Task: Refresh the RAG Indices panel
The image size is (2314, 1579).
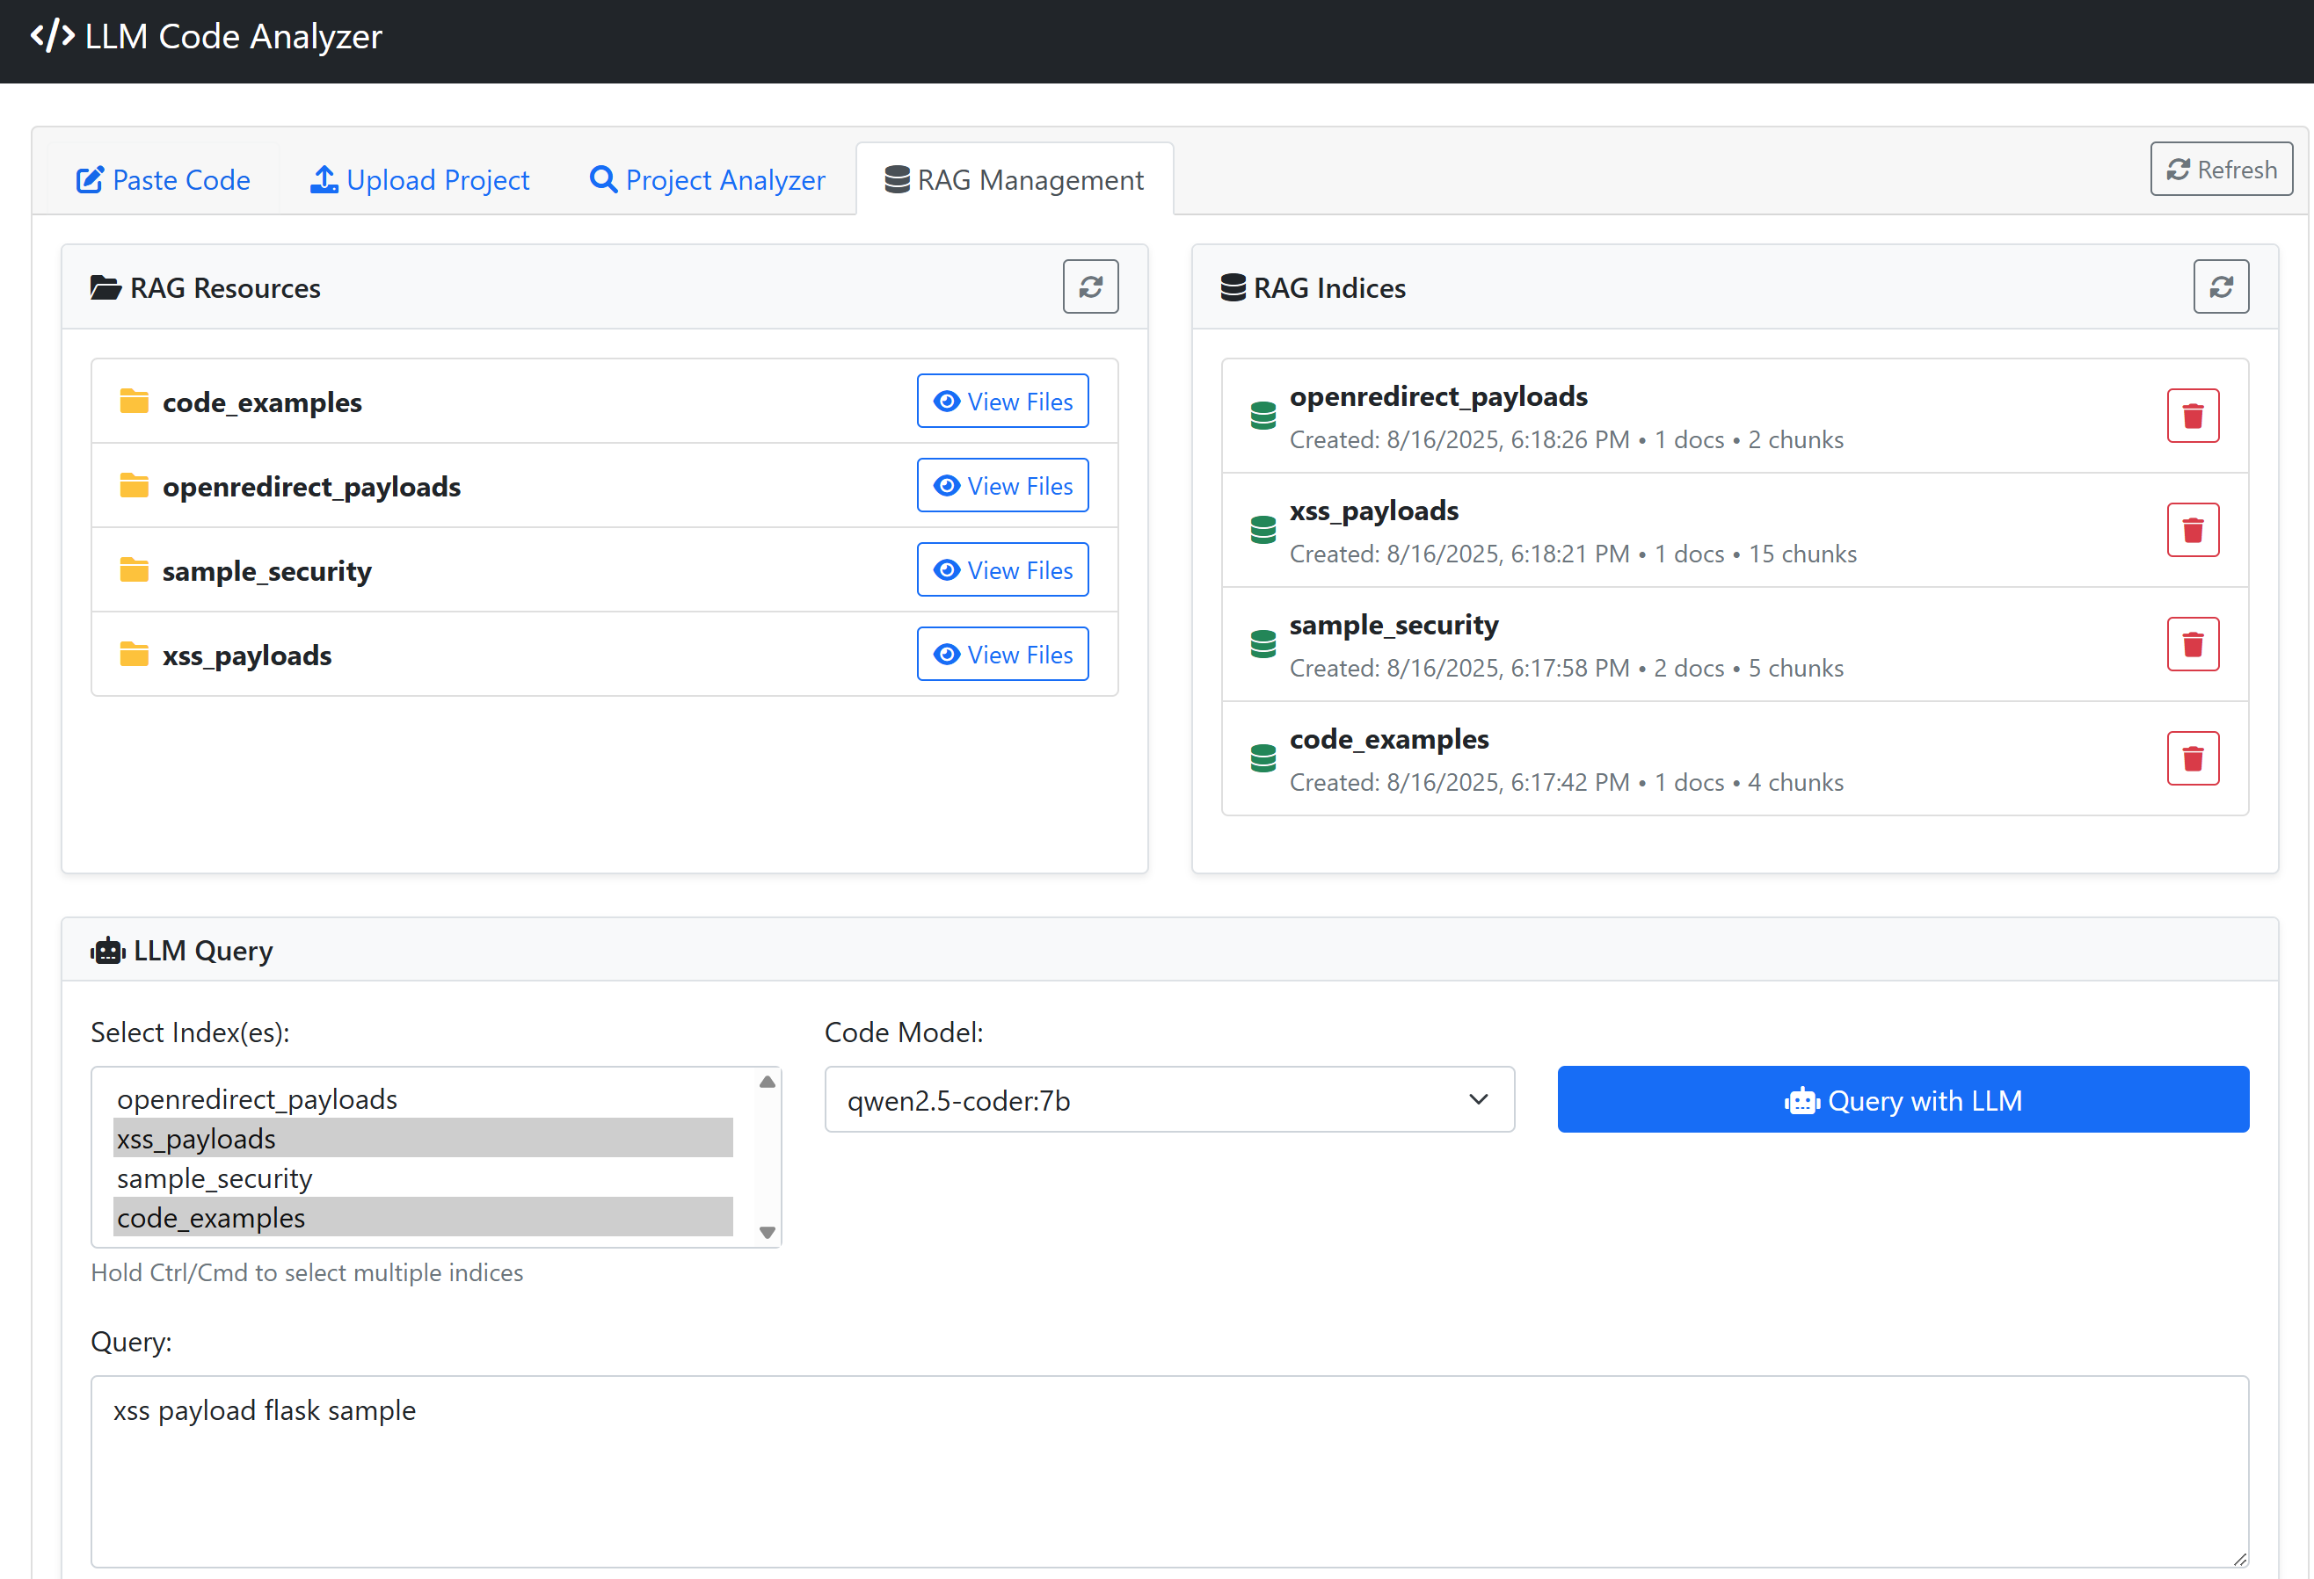Action: [2219, 287]
